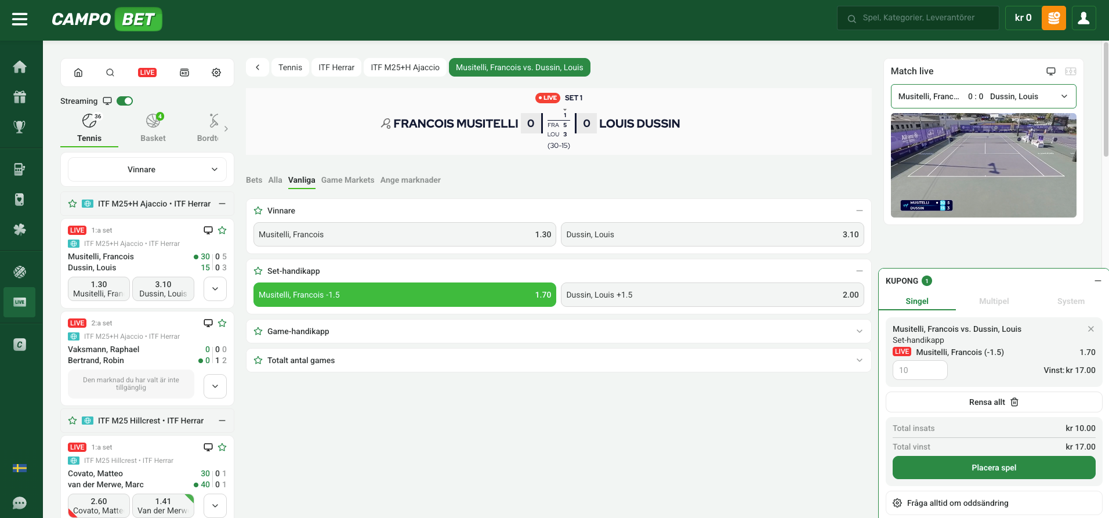This screenshot has width=1109, height=518.
Task: Click Rensa allt to clear coupon
Action: click(994, 402)
